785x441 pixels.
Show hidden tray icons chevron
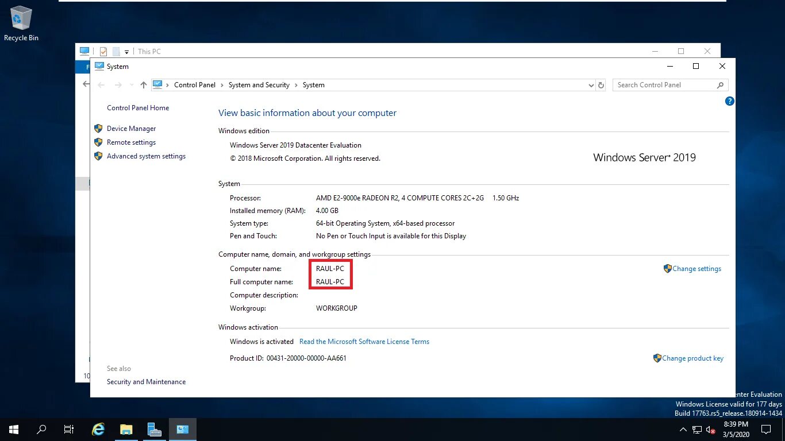pyautogui.click(x=683, y=430)
